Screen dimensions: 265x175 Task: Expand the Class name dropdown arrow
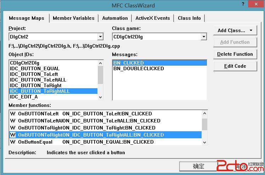(x=204, y=37)
